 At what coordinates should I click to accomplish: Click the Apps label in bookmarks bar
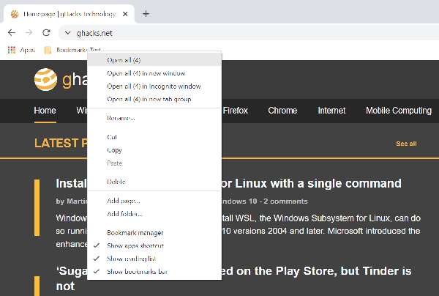27,50
